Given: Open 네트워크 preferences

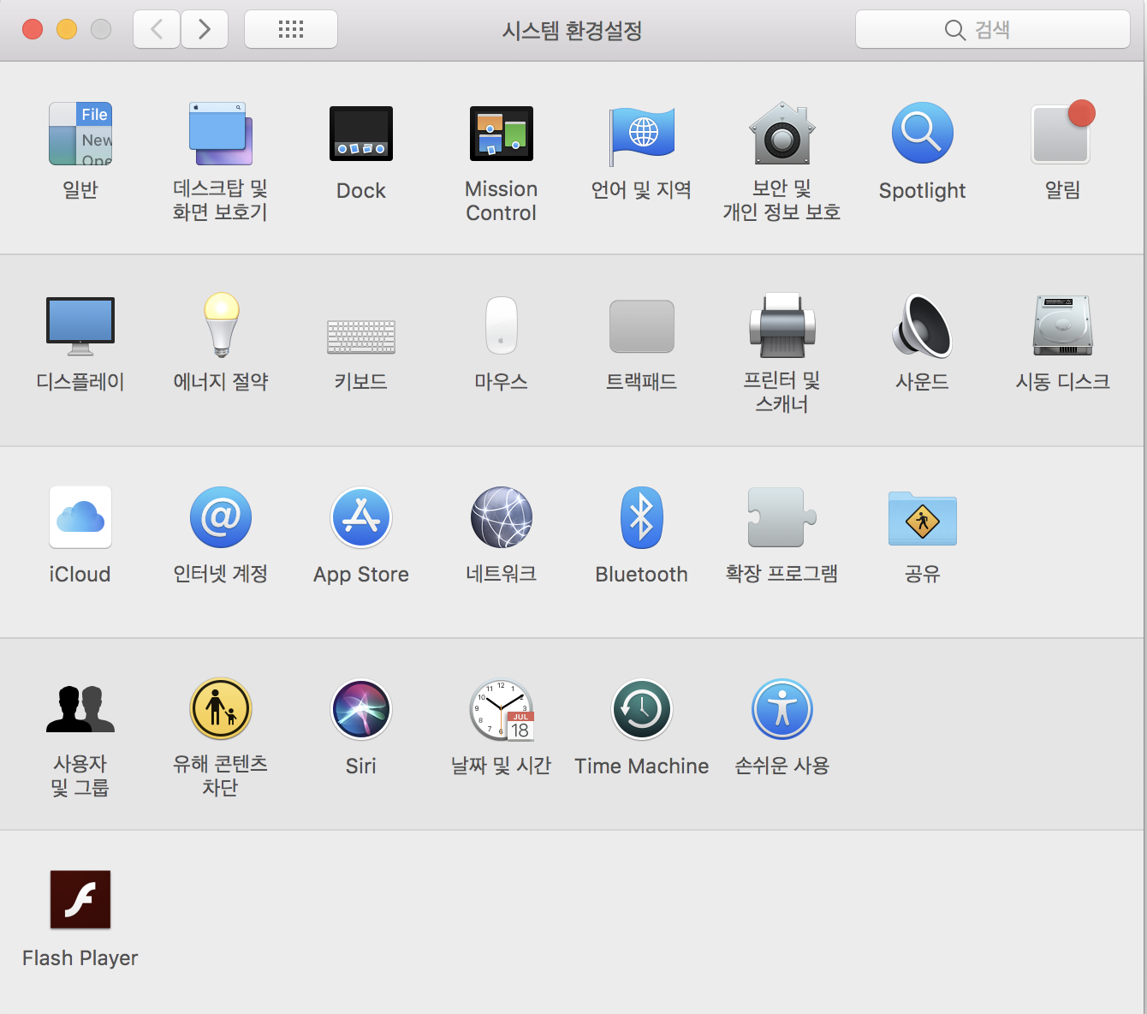Looking at the screenshot, I should coord(502,517).
